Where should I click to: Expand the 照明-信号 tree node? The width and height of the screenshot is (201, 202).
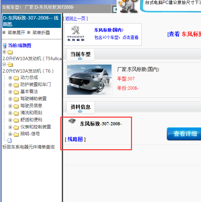pos(10,134)
